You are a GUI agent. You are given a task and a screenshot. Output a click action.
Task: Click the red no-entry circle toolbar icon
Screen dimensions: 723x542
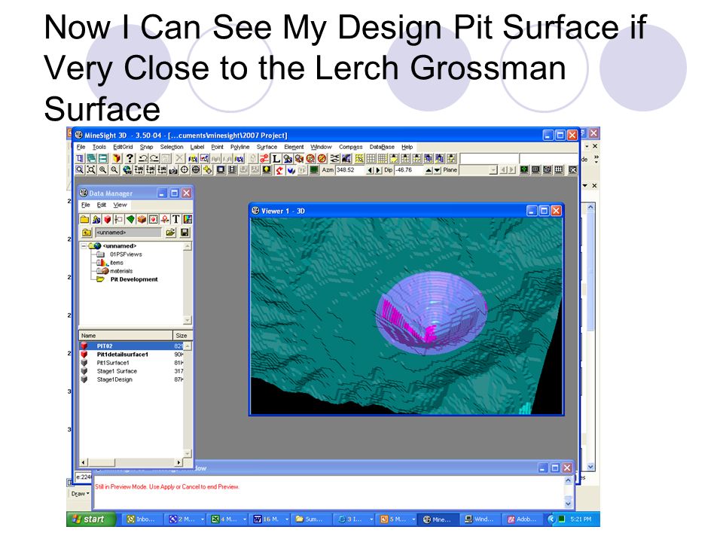322,159
